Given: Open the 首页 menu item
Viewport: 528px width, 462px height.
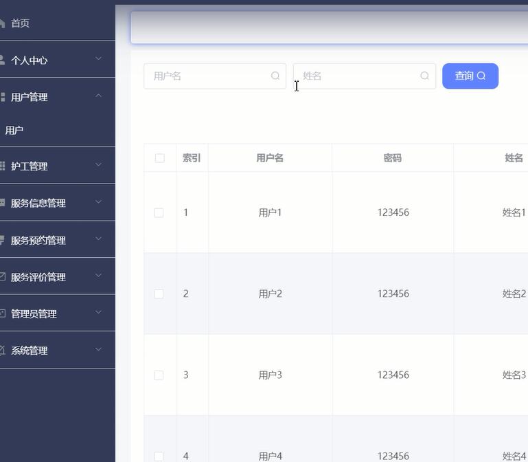Looking at the screenshot, I should point(58,23).
